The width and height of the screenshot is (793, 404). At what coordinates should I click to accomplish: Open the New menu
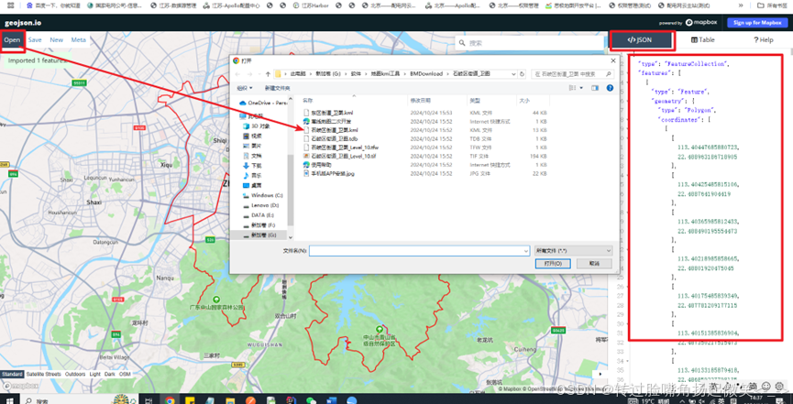click(57, 40)
